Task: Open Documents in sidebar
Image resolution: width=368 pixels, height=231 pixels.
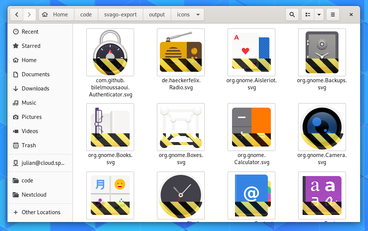Action: tap(40, 74)
